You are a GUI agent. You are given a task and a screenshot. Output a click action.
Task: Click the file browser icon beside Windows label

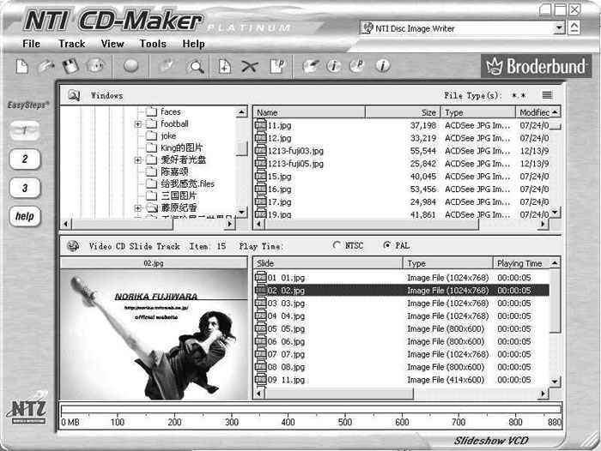coord(74,95)
